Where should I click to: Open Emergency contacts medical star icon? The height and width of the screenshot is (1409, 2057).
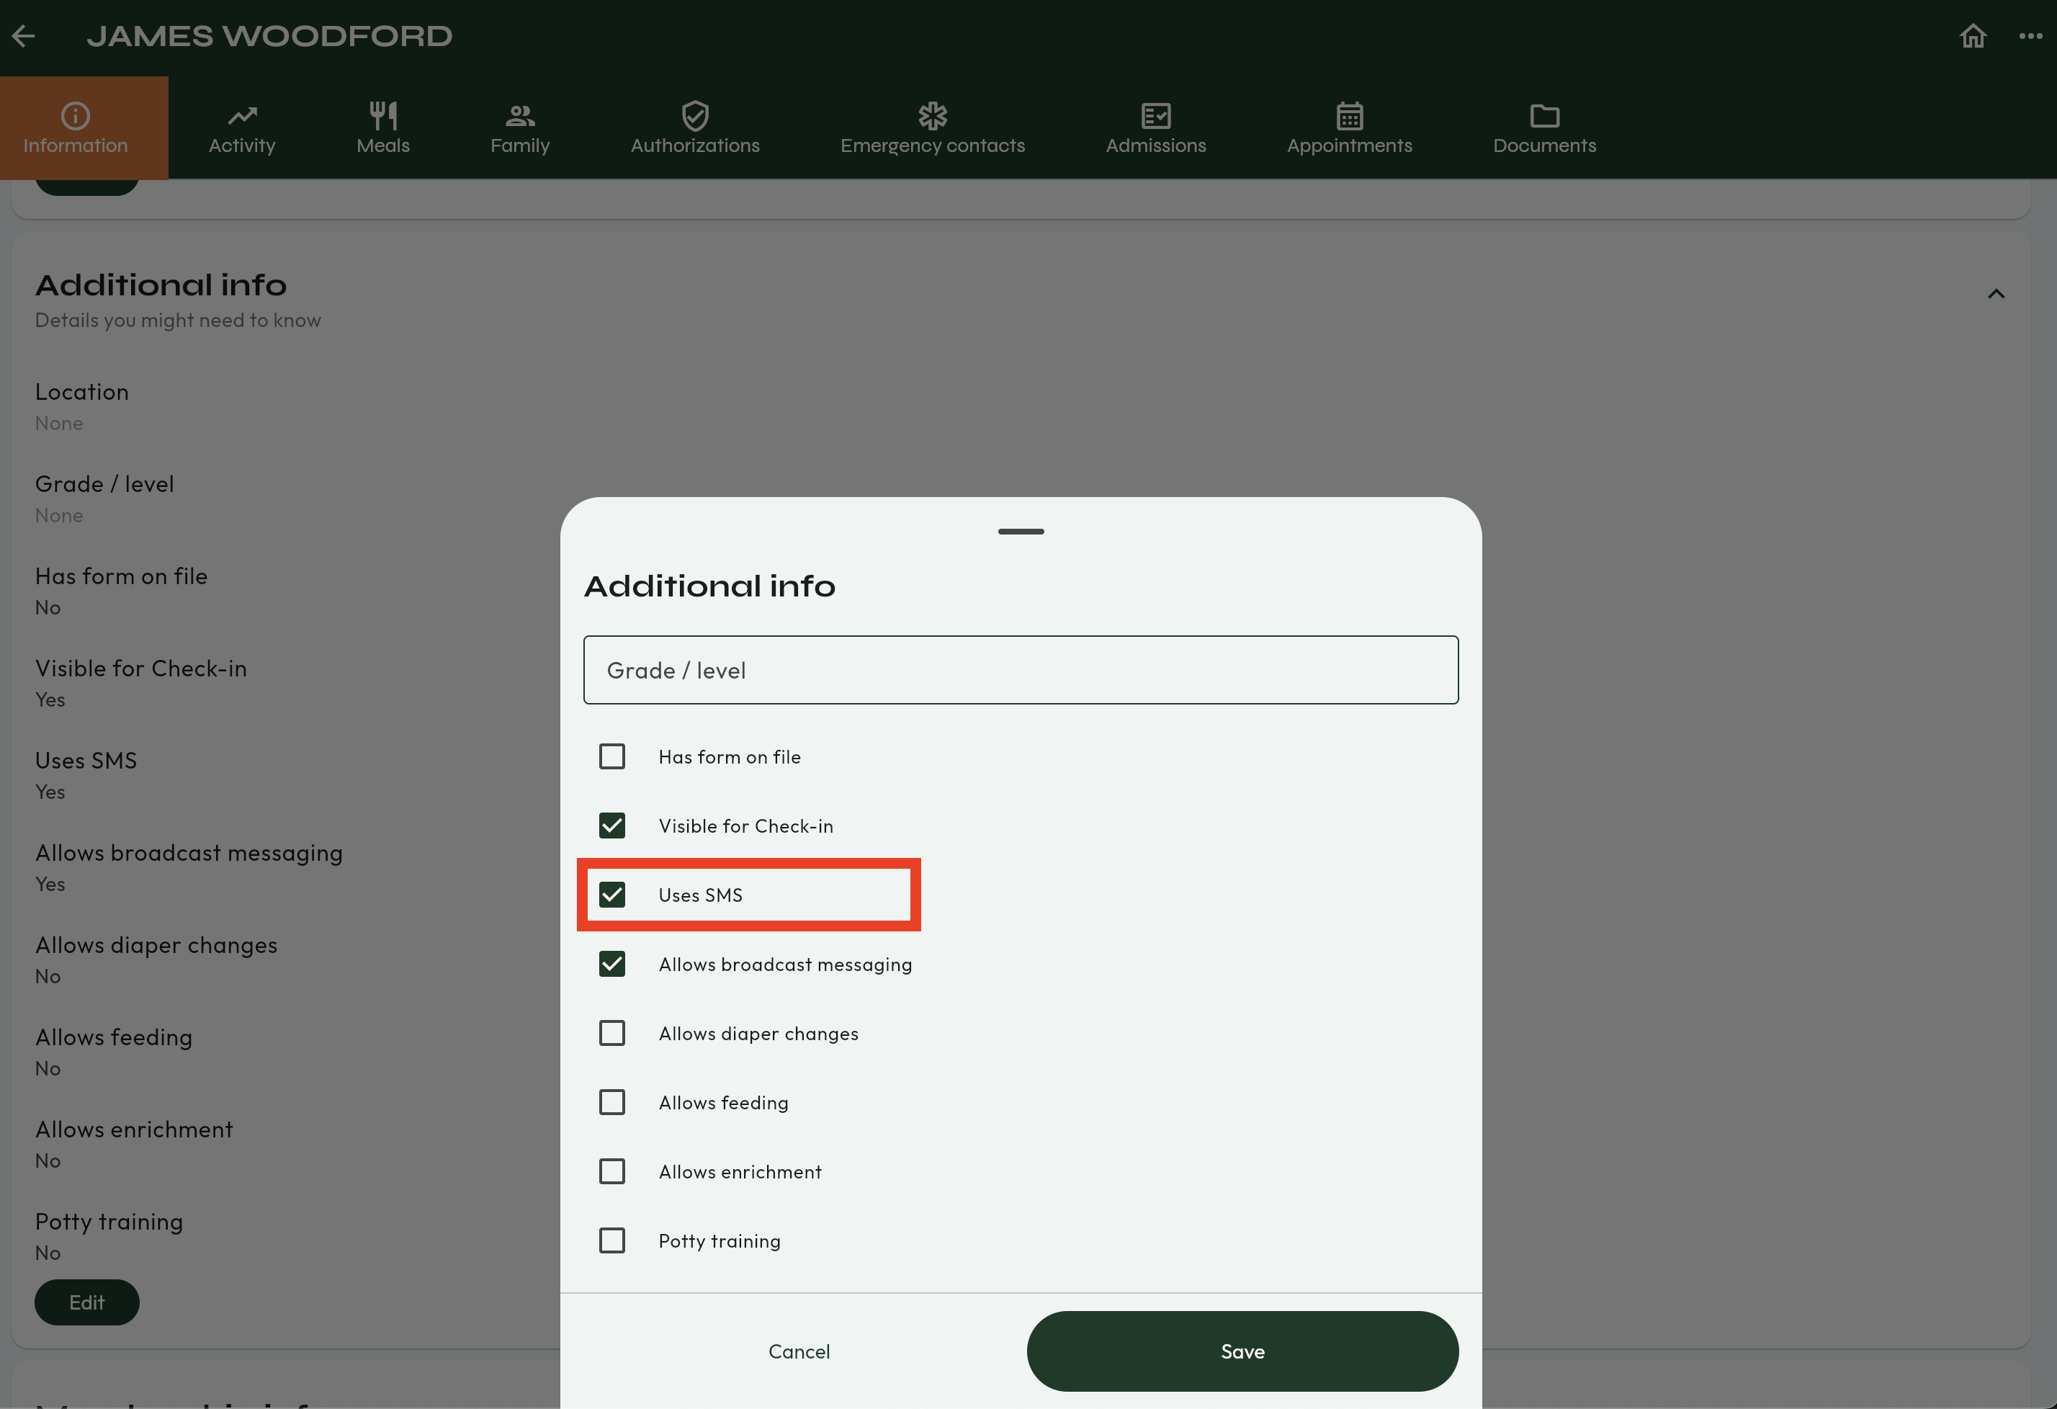(x=932, y=128)
